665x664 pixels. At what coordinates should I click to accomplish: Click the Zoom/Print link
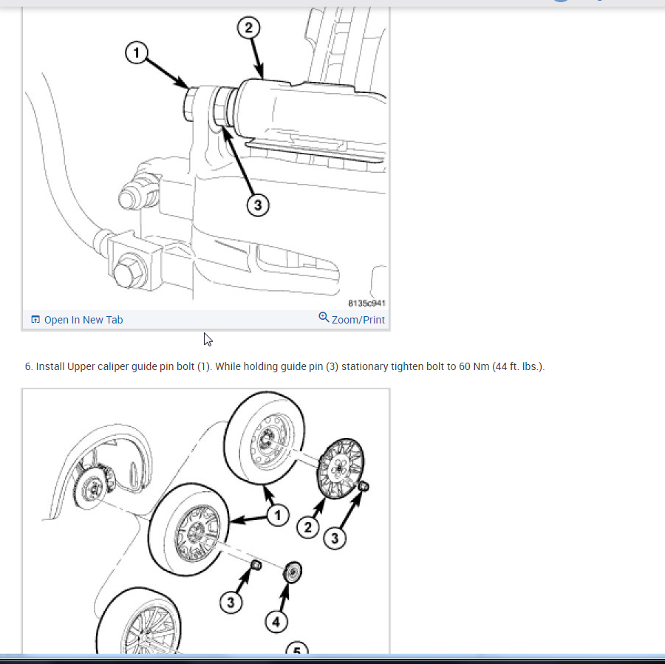pos(352,319)
